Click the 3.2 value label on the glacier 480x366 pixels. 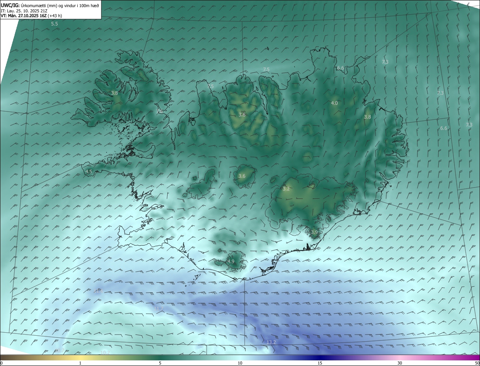pos(286,189)
